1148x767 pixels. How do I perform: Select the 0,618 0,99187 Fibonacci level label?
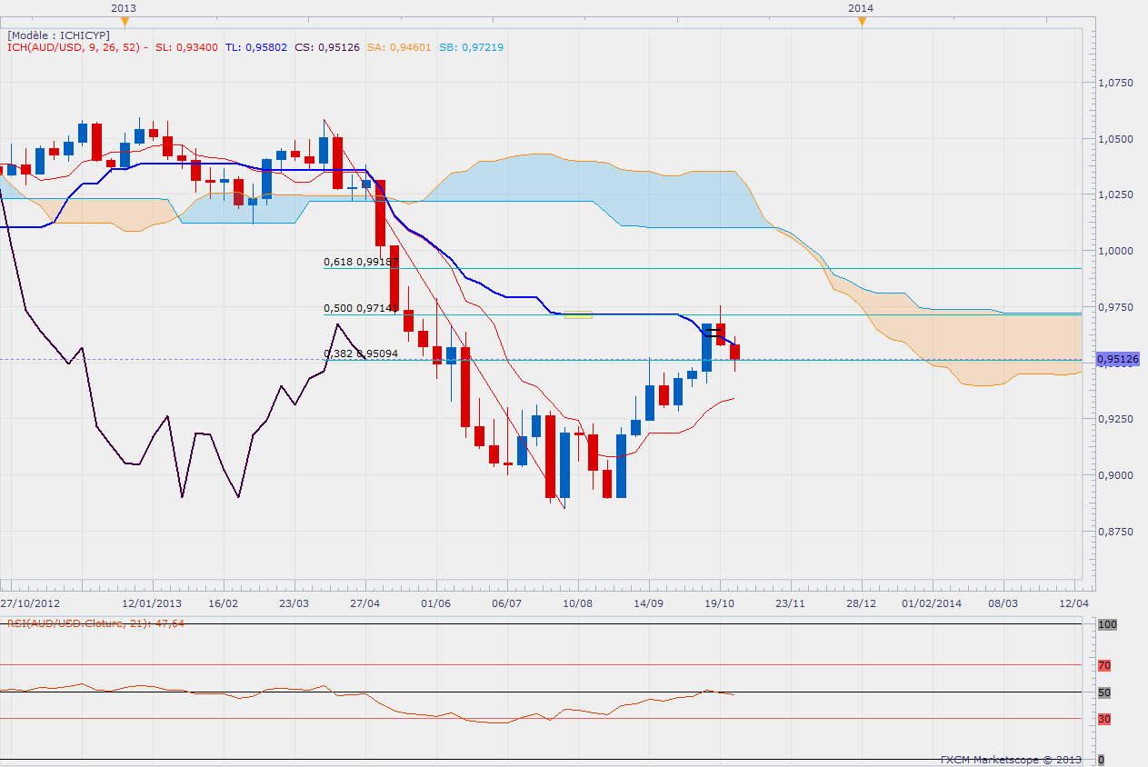pos(361,262)
